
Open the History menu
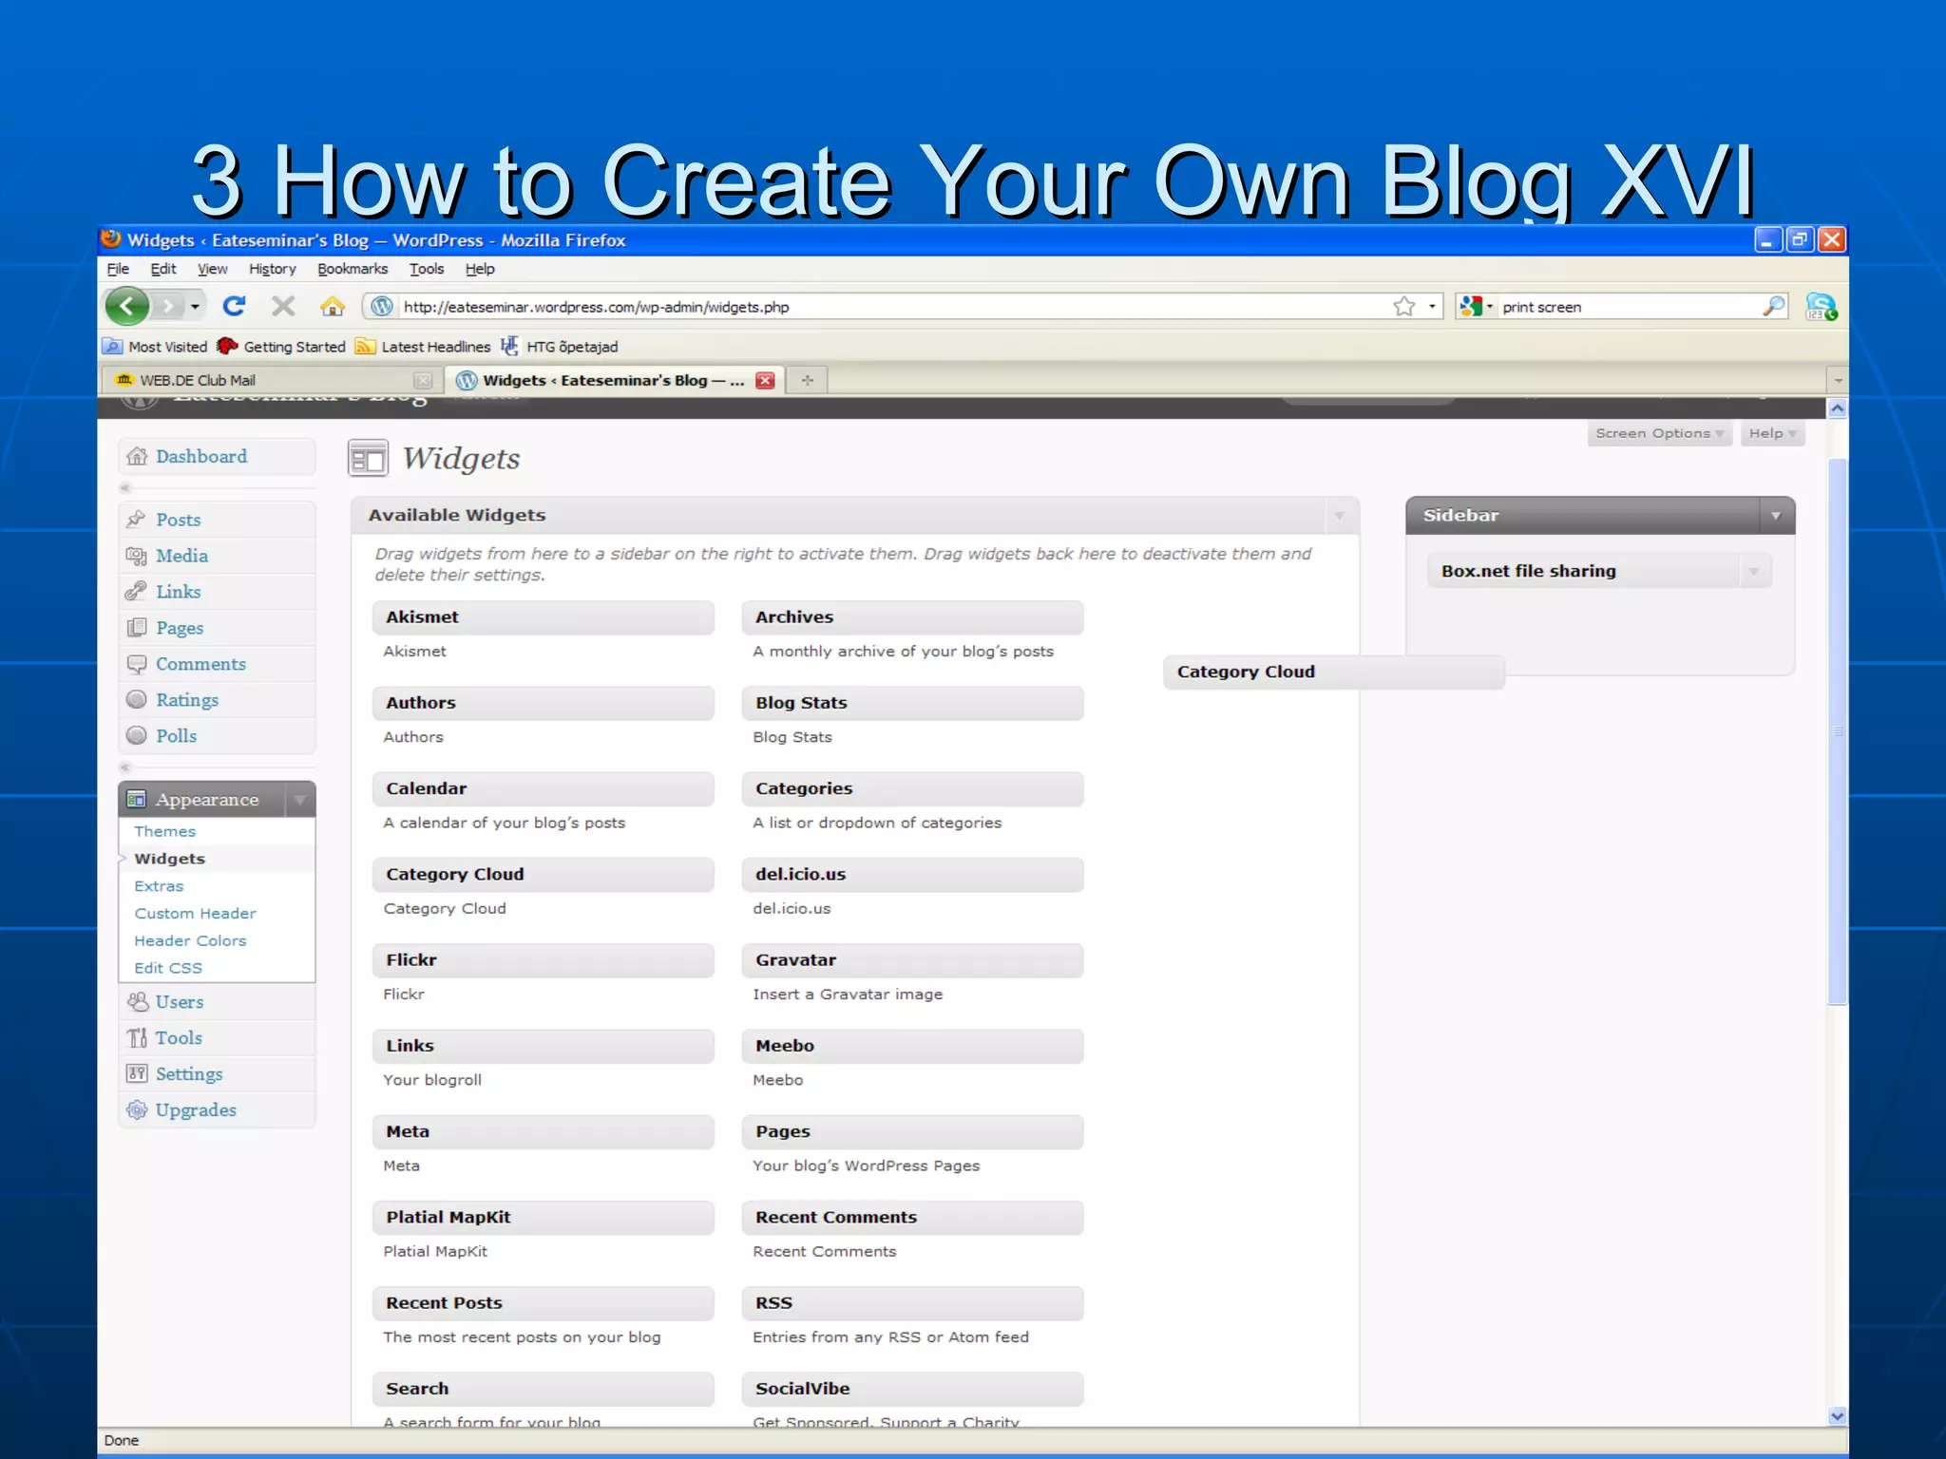pyautogui.click(x=273, y=269)
